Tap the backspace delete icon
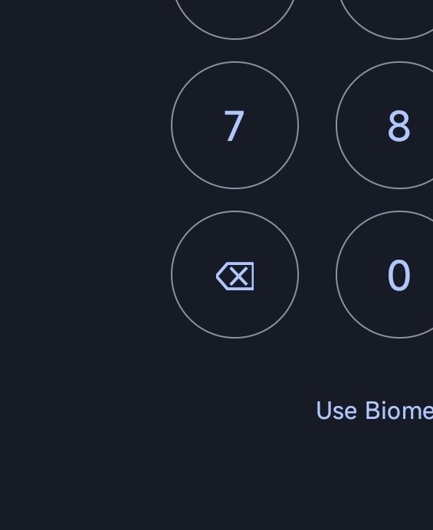Screen dimensions: 433x530 [235, 274]
